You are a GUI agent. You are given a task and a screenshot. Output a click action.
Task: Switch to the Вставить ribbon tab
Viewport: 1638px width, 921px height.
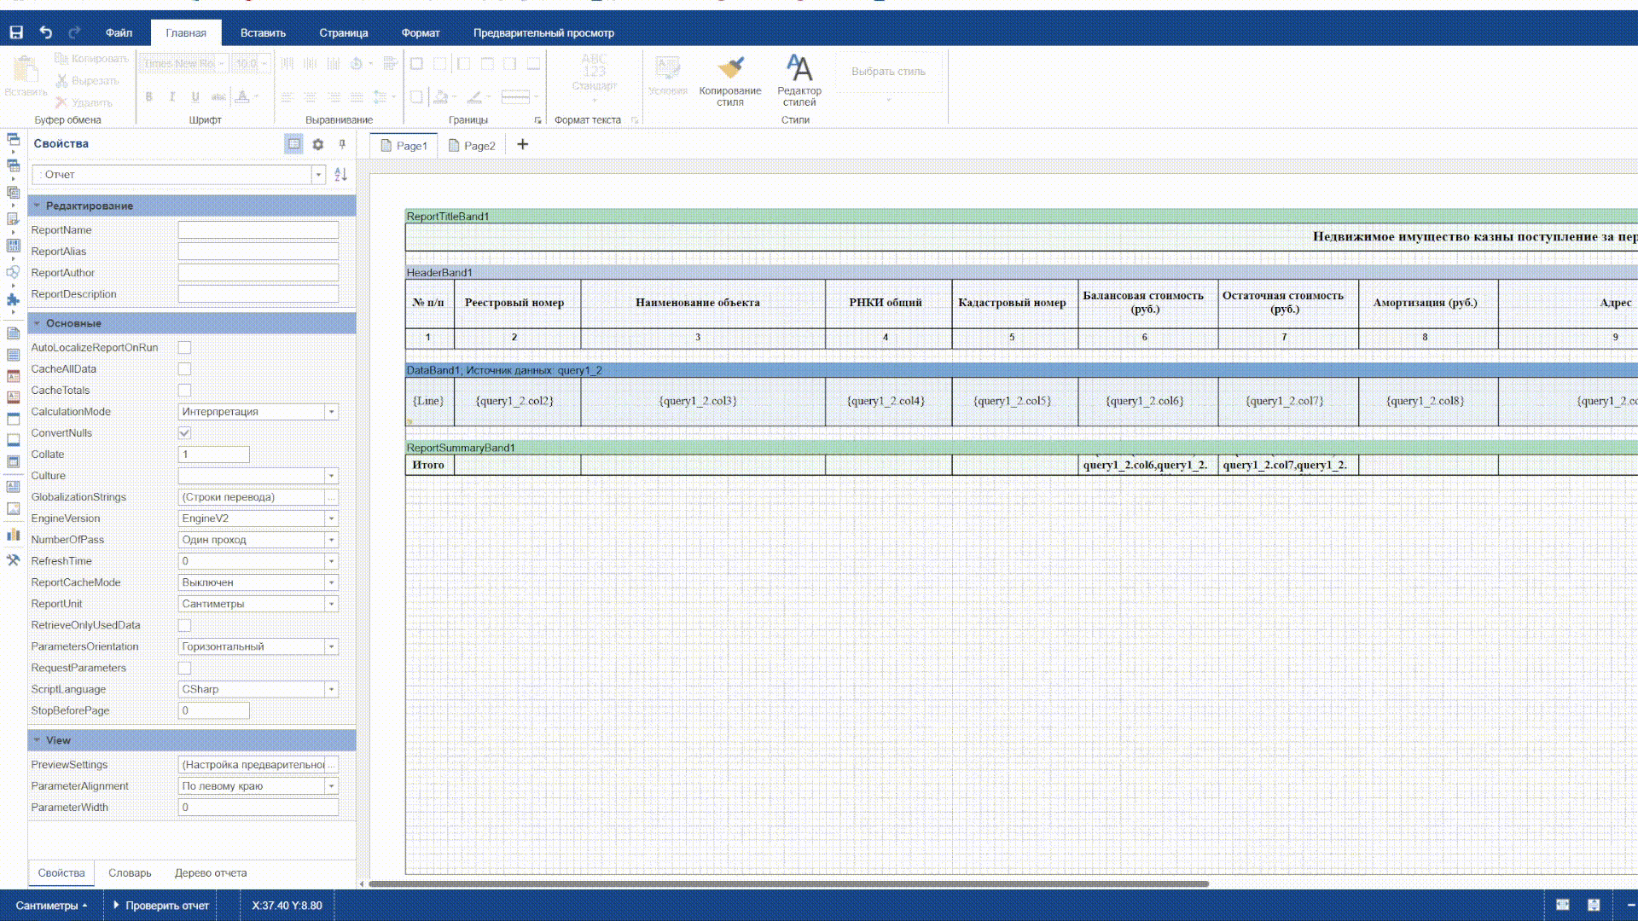coord(263,32)
